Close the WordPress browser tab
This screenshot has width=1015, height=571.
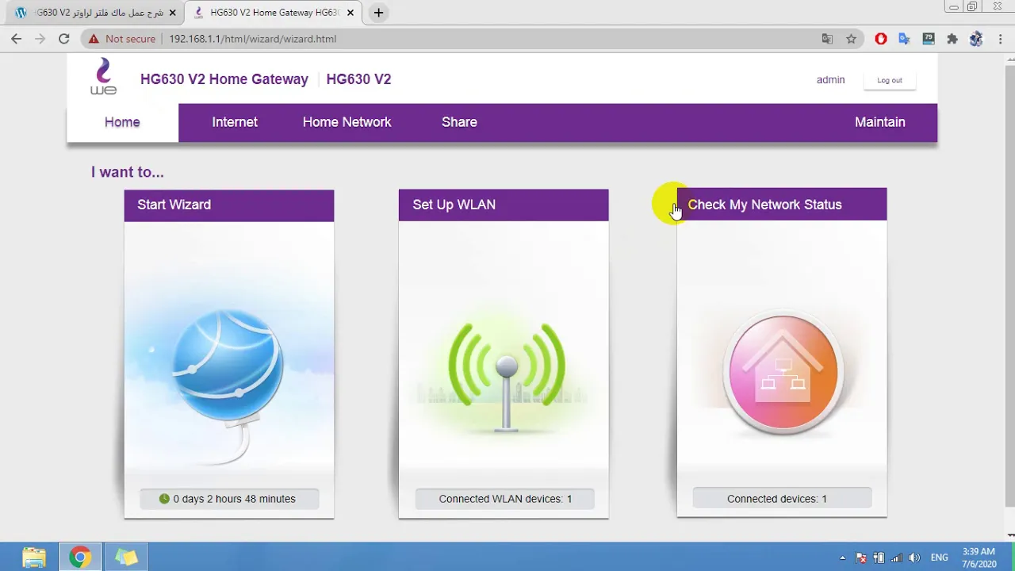172,13
